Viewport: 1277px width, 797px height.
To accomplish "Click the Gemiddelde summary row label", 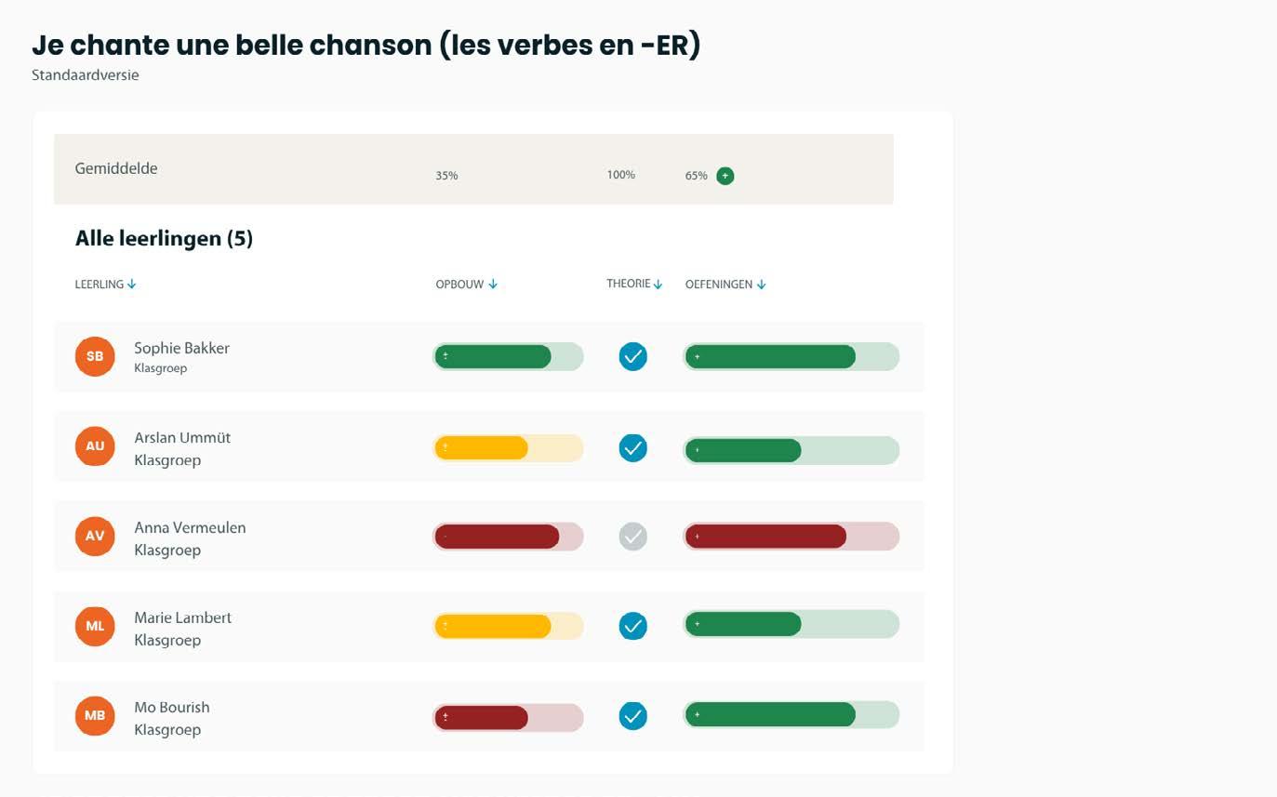I will [x=116, y=168].
